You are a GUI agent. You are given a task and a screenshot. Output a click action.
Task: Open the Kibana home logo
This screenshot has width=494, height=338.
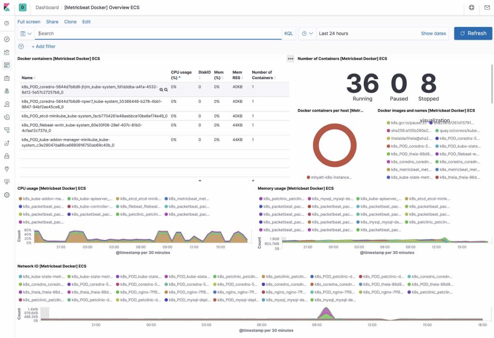pos(7,7)
